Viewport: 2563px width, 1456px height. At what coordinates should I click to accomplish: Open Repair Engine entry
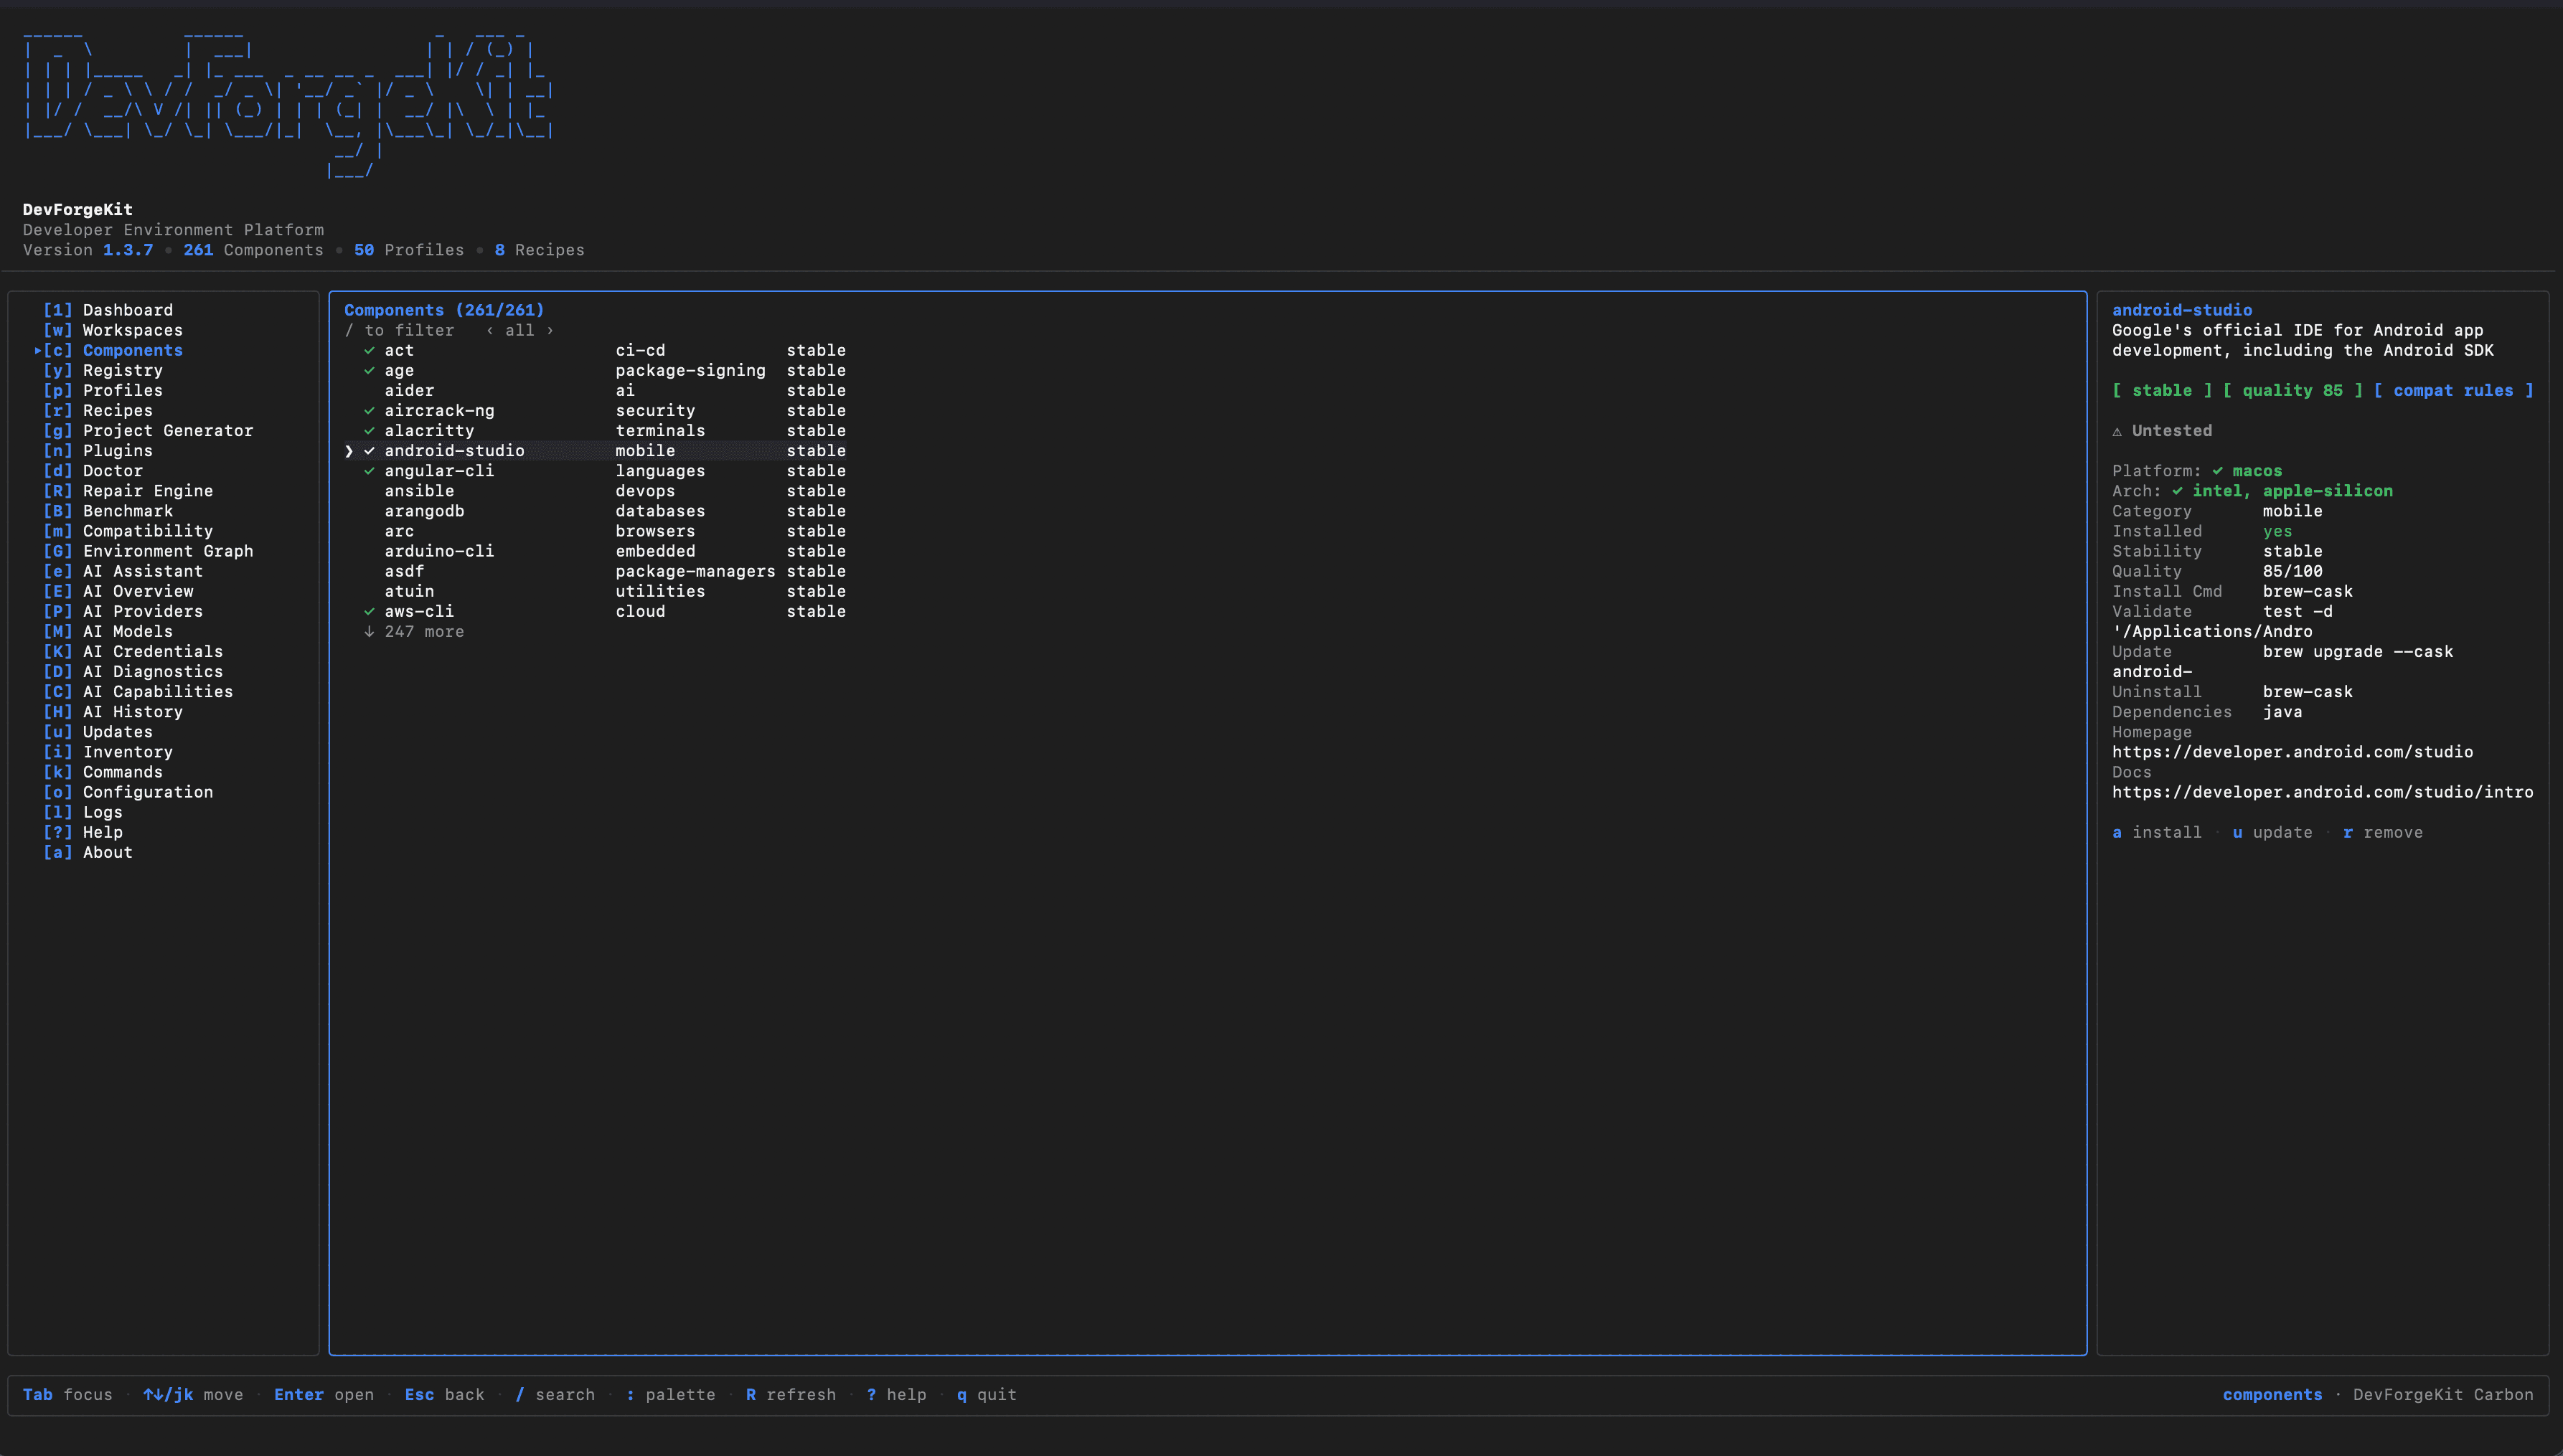tap(128, 490)
